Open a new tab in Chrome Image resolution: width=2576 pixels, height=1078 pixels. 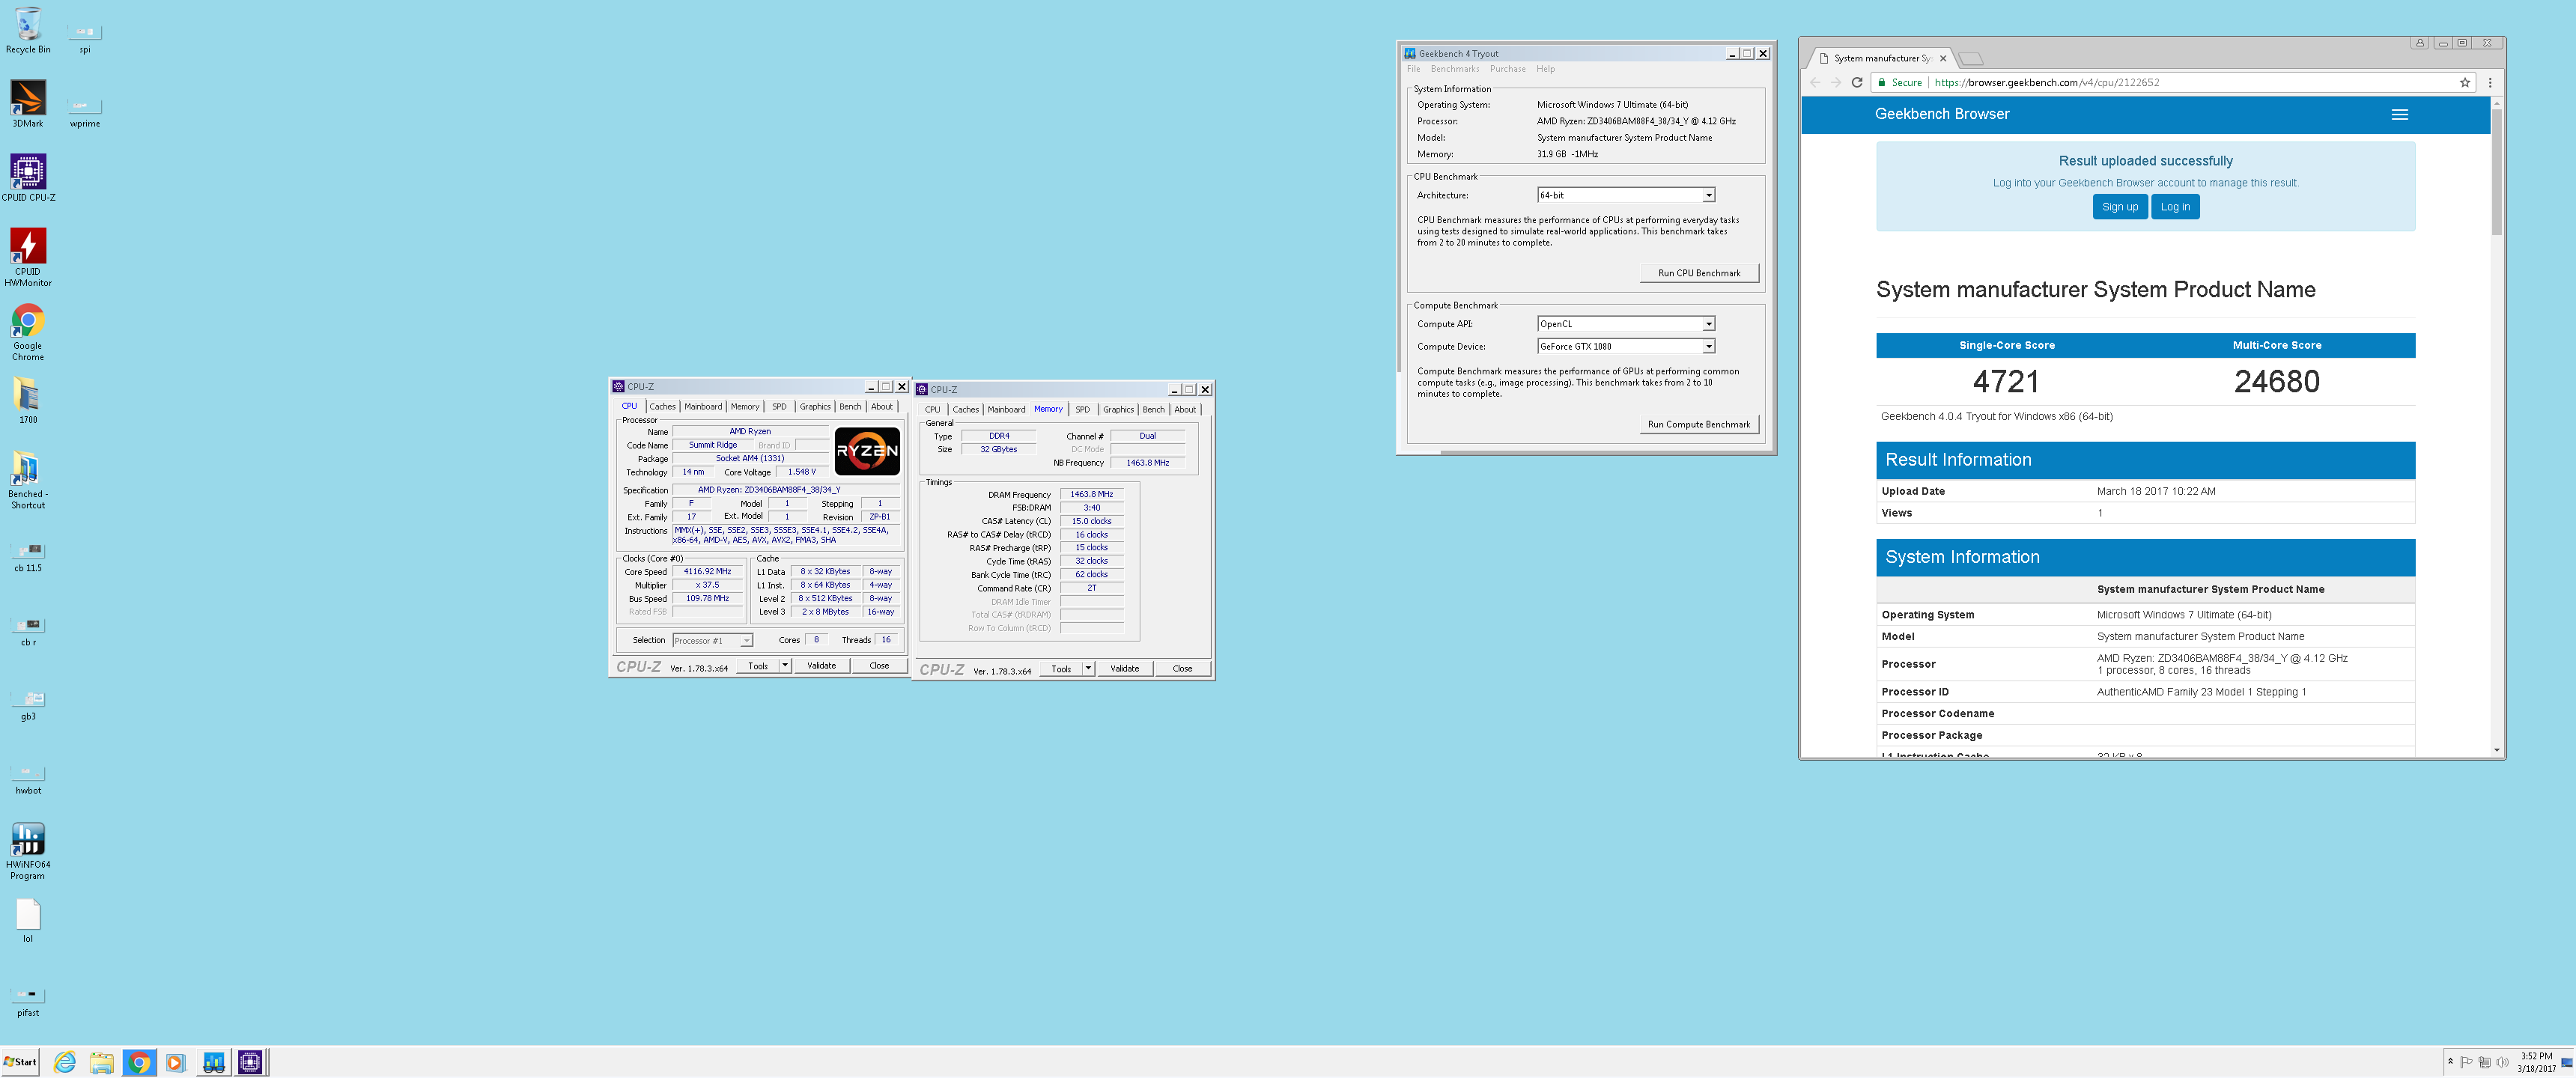tap(1970, 58)
